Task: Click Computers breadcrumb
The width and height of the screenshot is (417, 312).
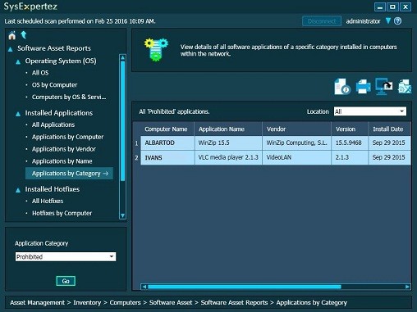Action: [125, 302]
